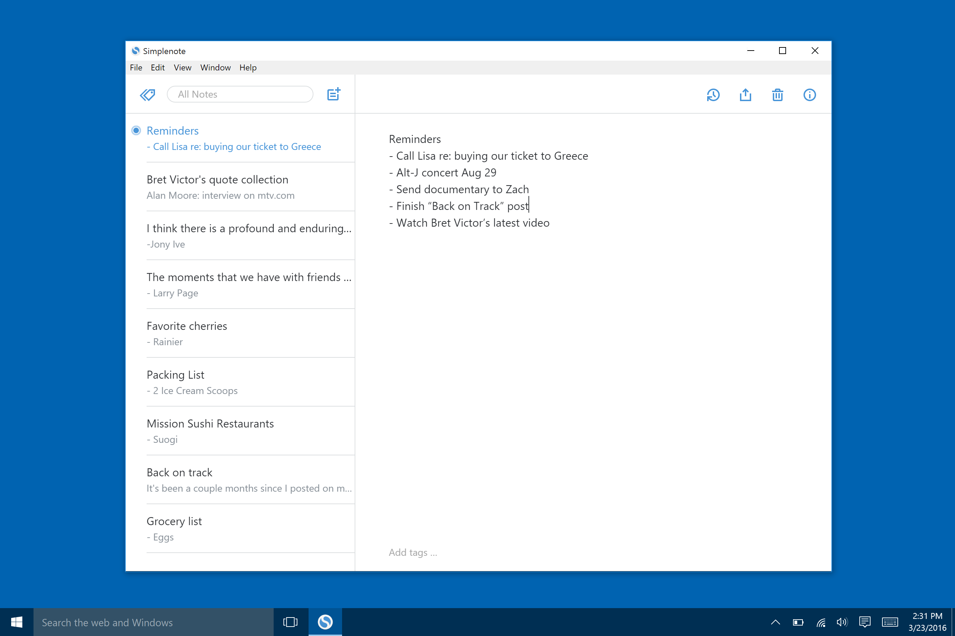Open the File menu
Viewport: 955px width, 636px height.
click(136, 68)
